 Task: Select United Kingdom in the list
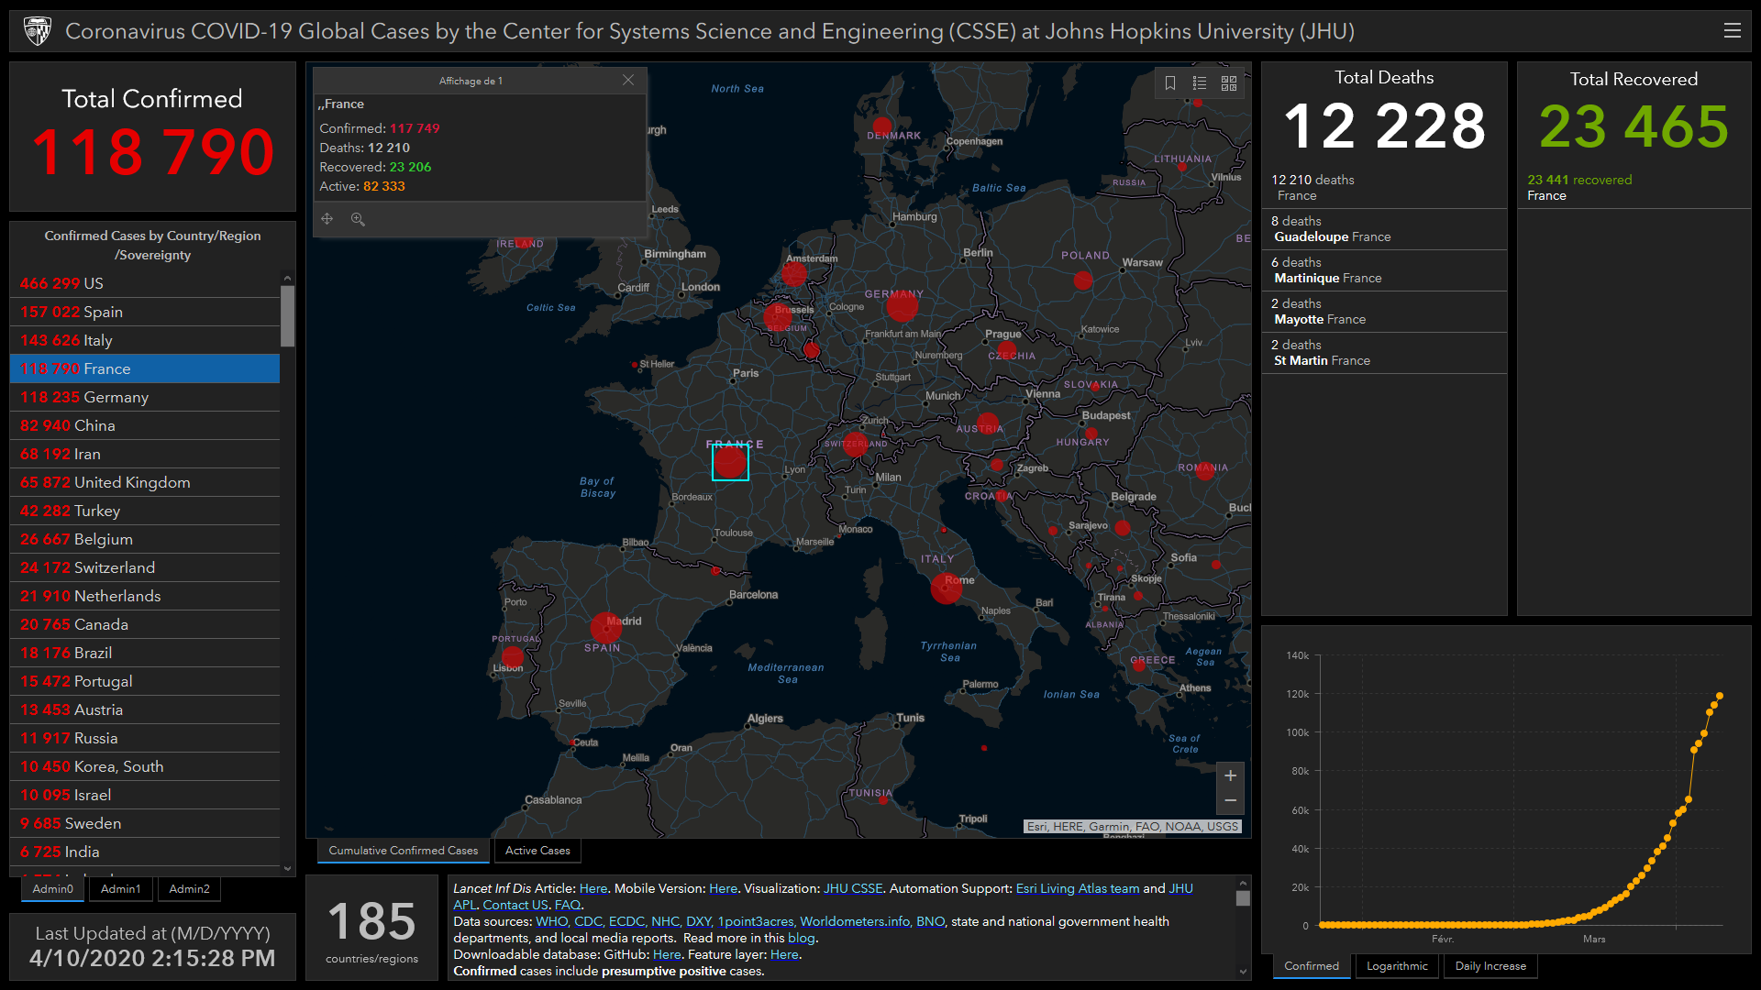145,482
